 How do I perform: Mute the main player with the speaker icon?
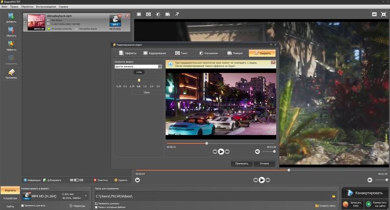[370, 180]
